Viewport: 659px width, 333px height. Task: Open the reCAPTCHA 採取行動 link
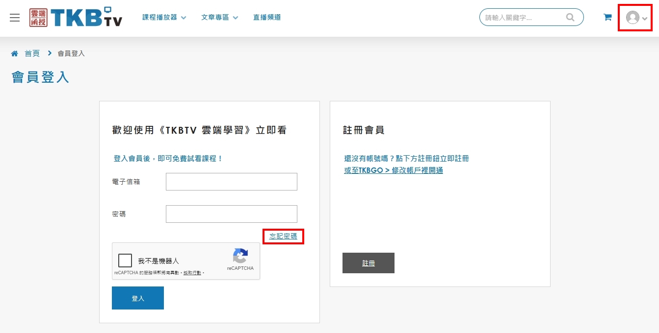[x=192, y=273]
